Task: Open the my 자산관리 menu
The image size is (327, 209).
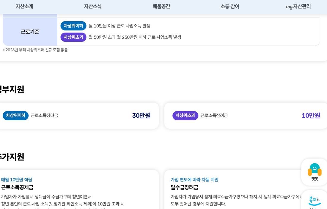Action: point(298,7)
